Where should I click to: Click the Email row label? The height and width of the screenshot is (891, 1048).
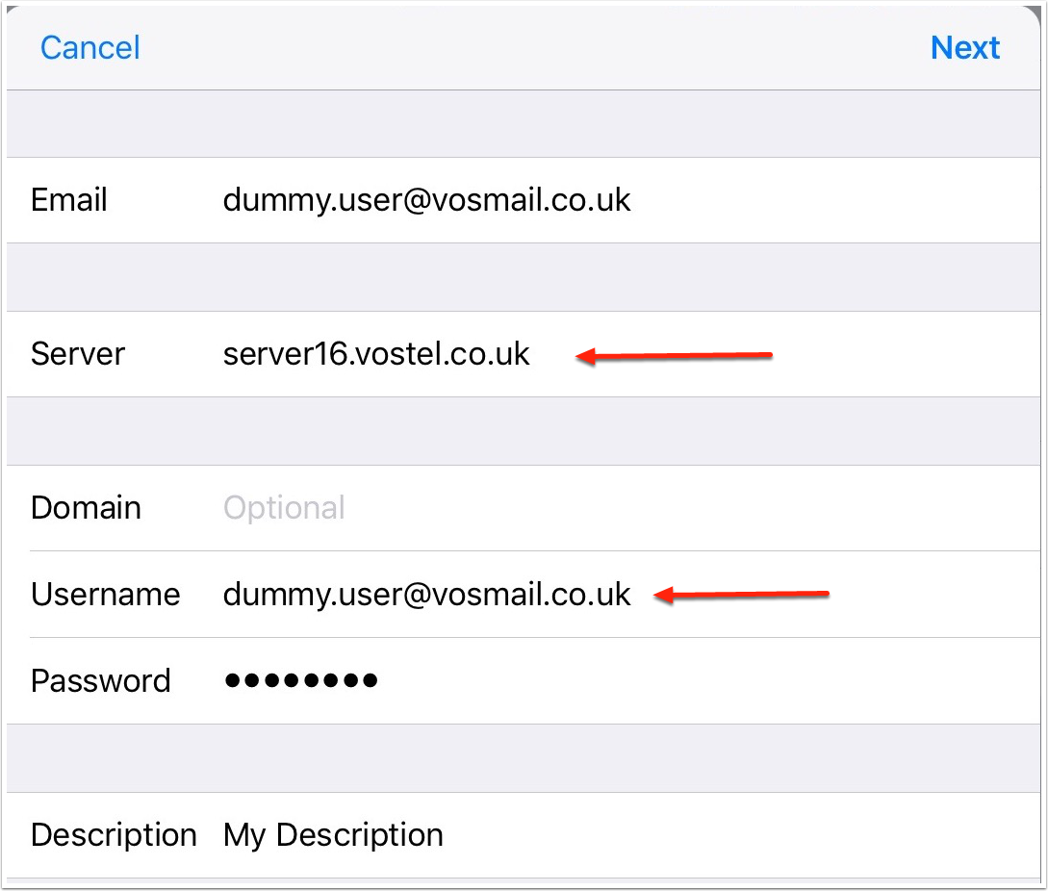69,200
